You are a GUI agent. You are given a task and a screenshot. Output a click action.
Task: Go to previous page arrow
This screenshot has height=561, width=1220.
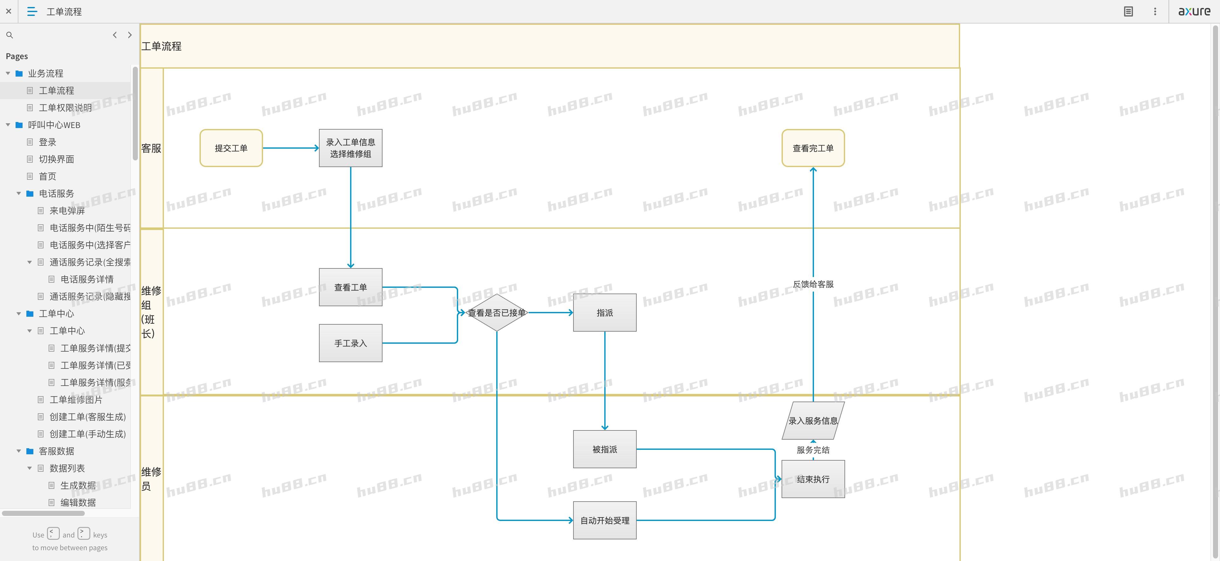(115, 35)
